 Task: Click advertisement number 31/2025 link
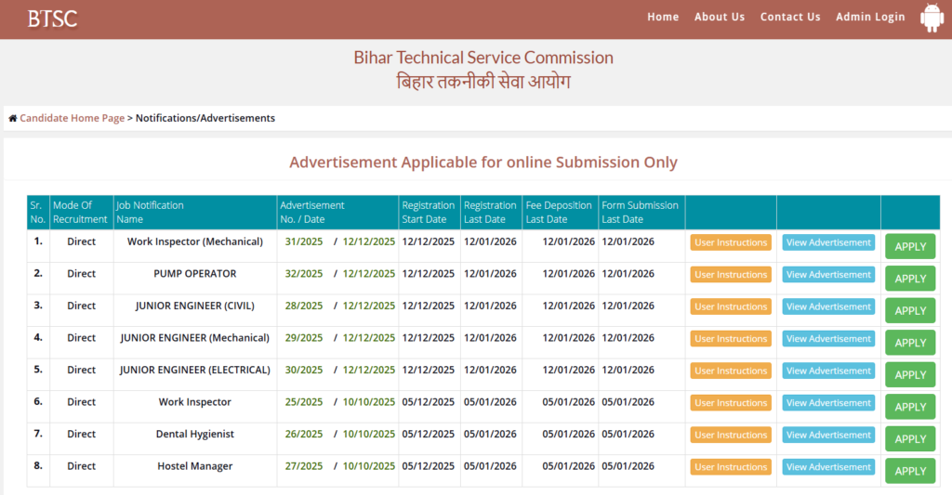pos(304,242)
